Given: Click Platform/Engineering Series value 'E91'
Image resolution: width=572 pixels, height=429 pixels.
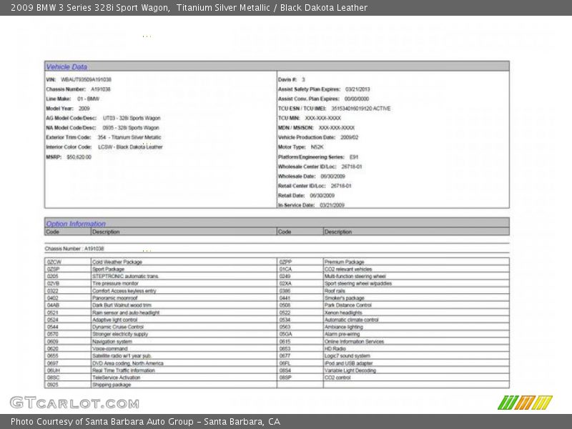Looking at the screenshot, I should 354,157.
